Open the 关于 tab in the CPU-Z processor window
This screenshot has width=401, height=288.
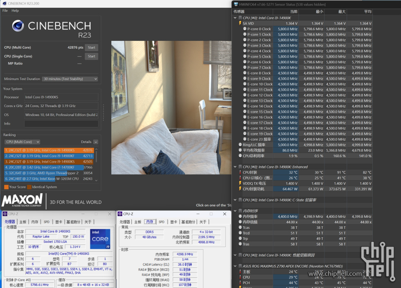(x=88, y=222)
